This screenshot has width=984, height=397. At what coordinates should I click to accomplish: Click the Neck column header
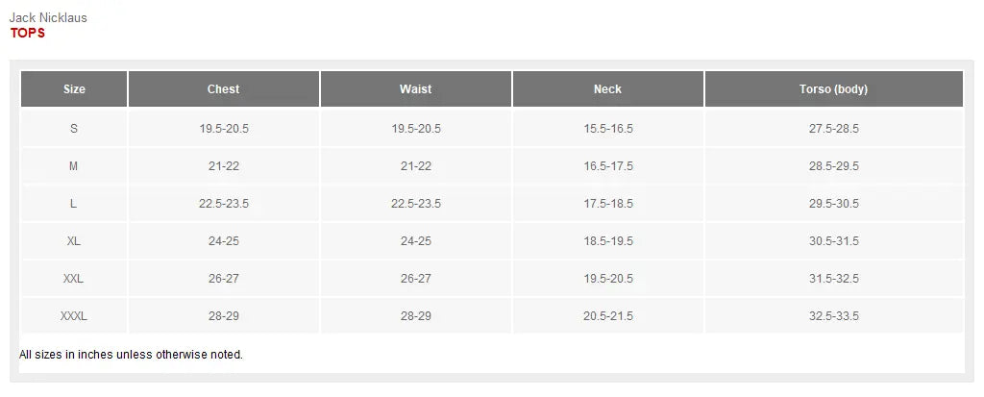(x=607, y=89)
